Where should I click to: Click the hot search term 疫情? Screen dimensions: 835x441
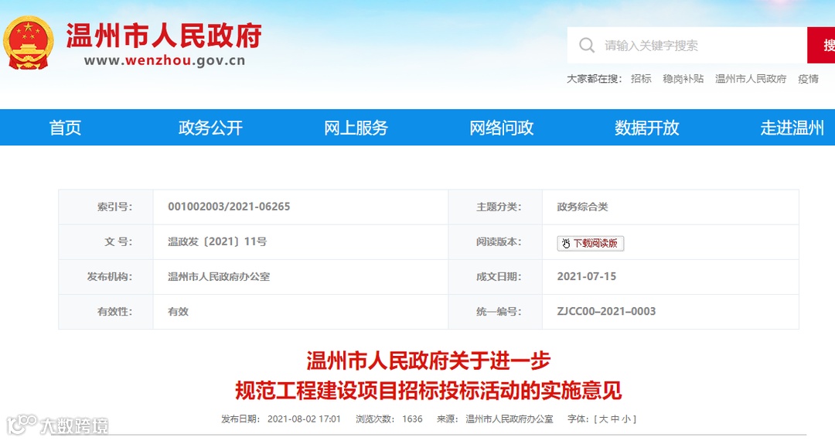pyautogui.click(x=809, y=79)
